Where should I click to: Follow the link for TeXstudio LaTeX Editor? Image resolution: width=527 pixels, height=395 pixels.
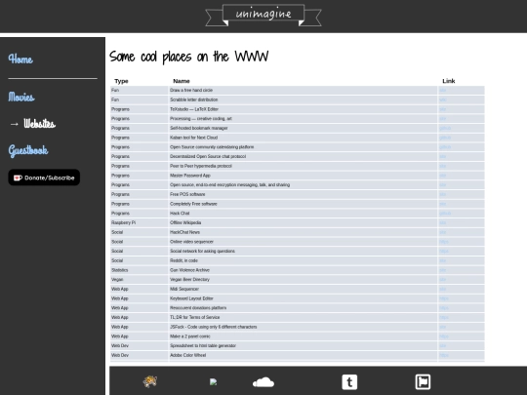[x=442, y=109]
